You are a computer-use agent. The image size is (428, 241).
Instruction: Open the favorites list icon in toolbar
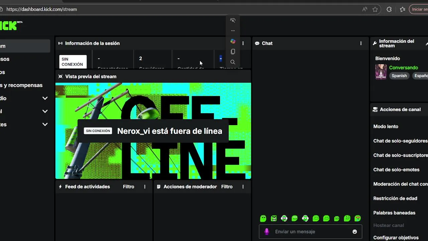coord(403,9)
